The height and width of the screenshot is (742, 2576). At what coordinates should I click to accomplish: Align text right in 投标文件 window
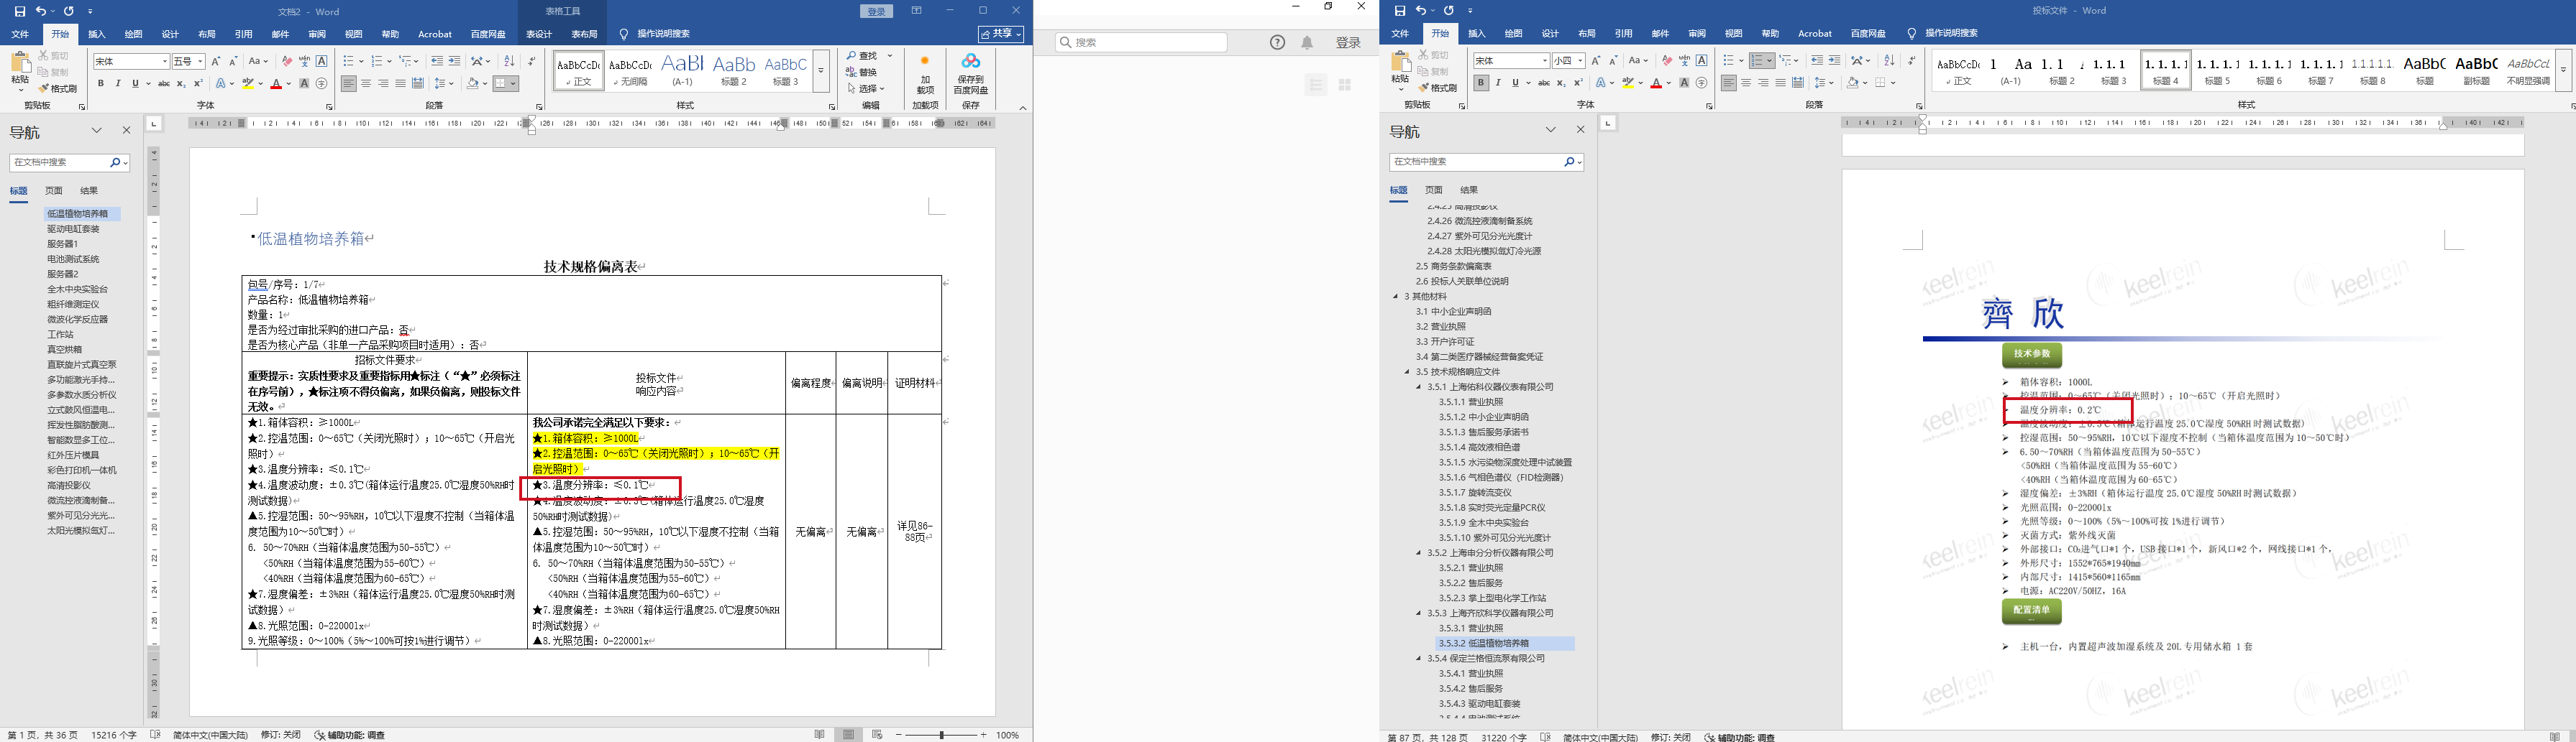point(1763,84)
